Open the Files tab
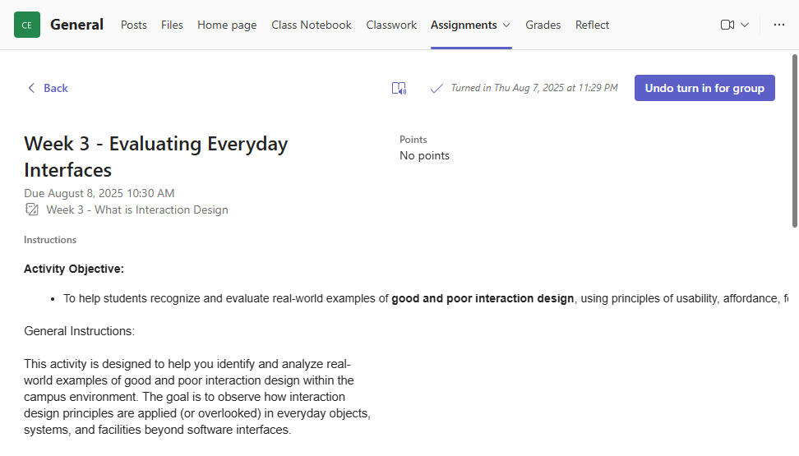This screenshot has width=799, height=456. click(x=172, y=25)
